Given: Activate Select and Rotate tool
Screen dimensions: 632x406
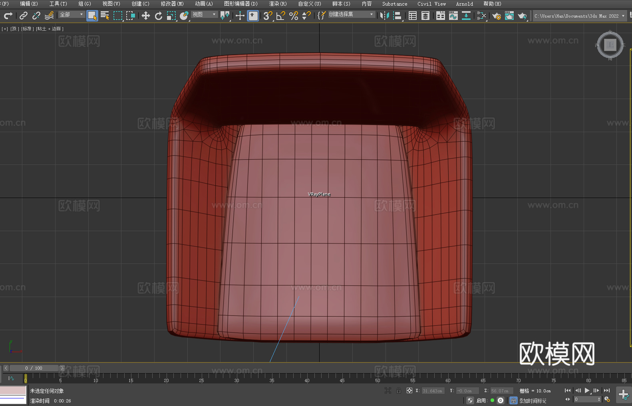Looking at the screenshot, I should pyautogui.click(x=159, y=16).
